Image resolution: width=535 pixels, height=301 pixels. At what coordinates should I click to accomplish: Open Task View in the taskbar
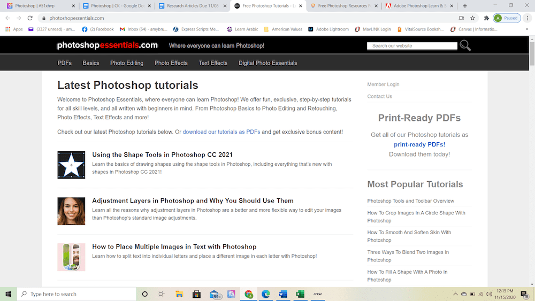(162, 294)
